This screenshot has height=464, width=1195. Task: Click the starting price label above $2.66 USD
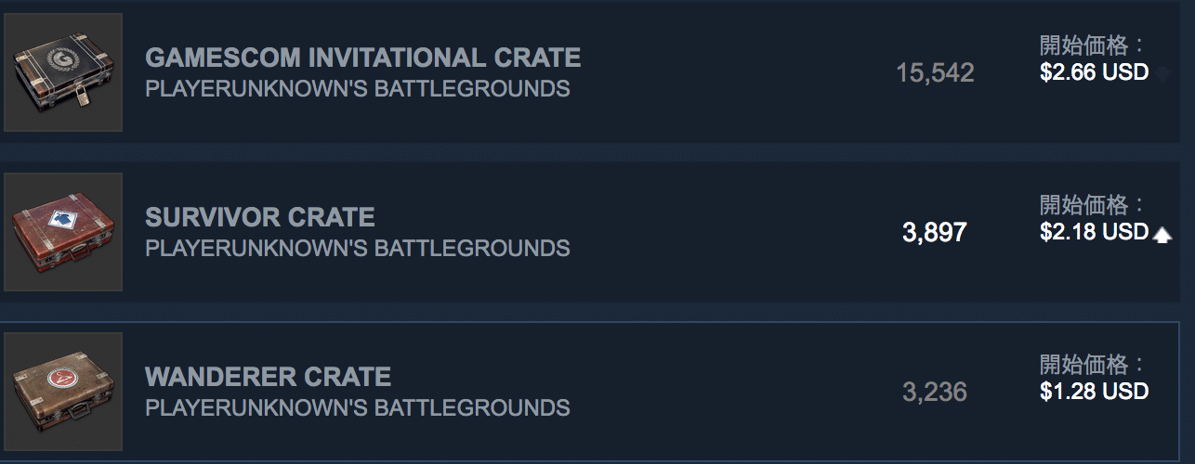[x=1093, y=45]
